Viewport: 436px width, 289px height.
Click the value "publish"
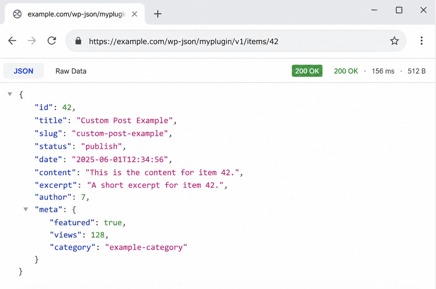102,146
